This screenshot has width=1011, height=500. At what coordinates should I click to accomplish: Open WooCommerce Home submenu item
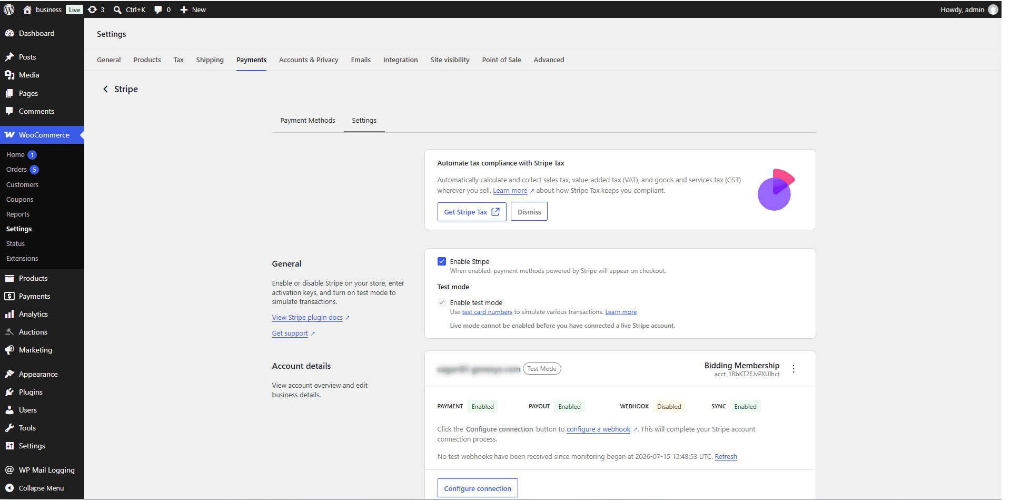(x=15, y=155)
